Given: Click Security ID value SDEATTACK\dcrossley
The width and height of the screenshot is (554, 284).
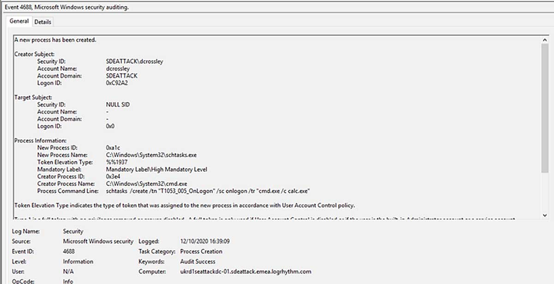Looking at the screenshot, I should pyautogui.click(x=134, y=61).
